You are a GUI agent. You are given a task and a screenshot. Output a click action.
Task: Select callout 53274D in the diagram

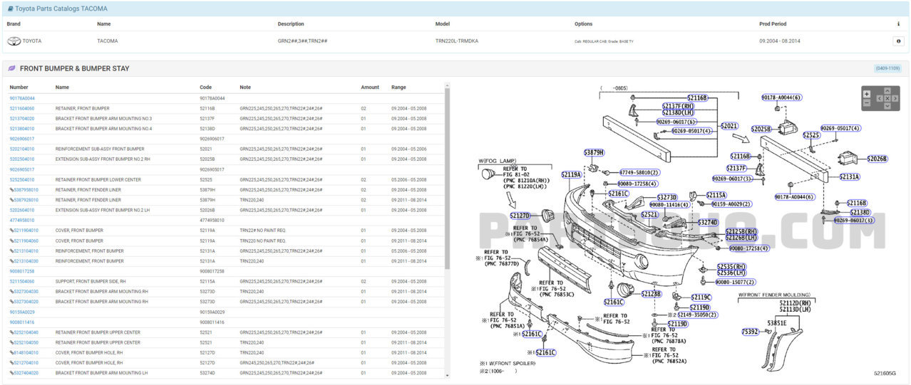point(708,222)
